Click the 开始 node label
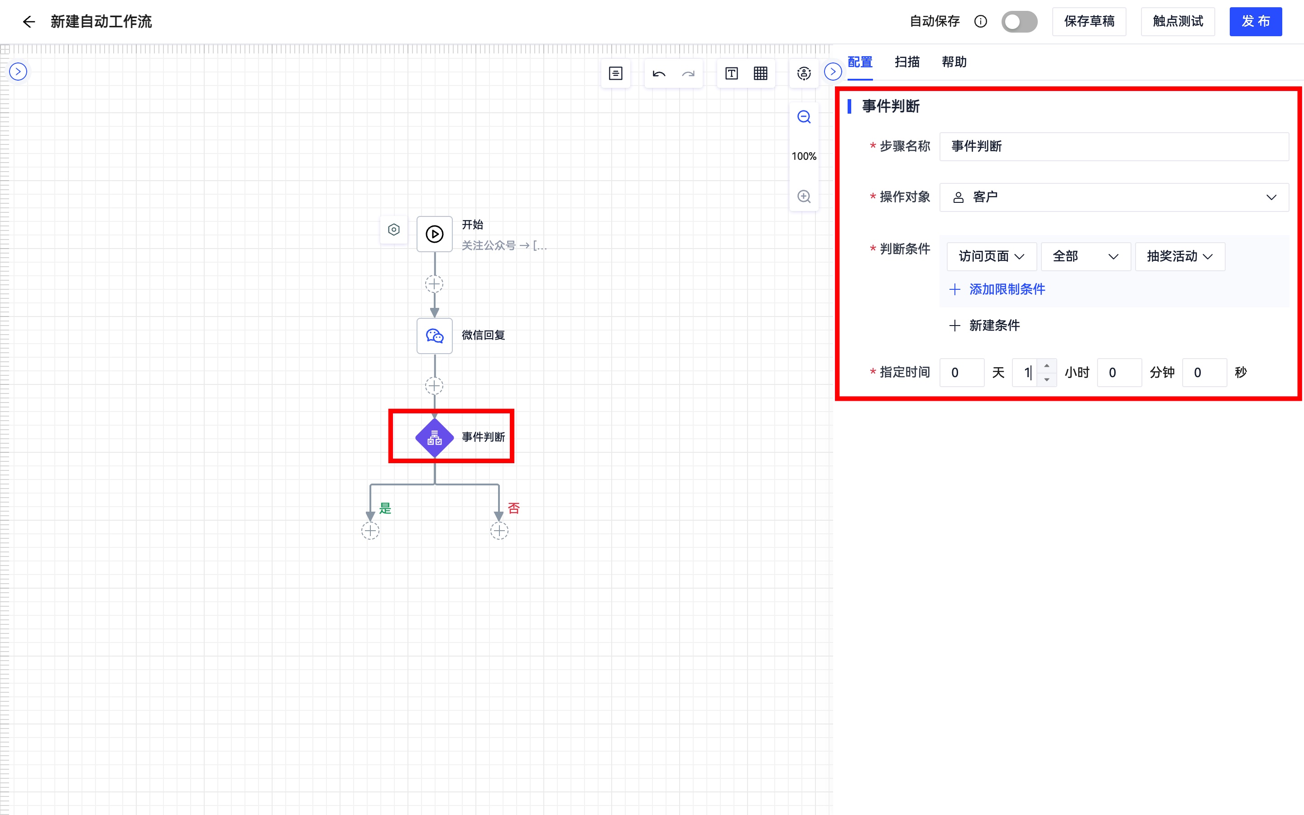 tap(472, 225)
